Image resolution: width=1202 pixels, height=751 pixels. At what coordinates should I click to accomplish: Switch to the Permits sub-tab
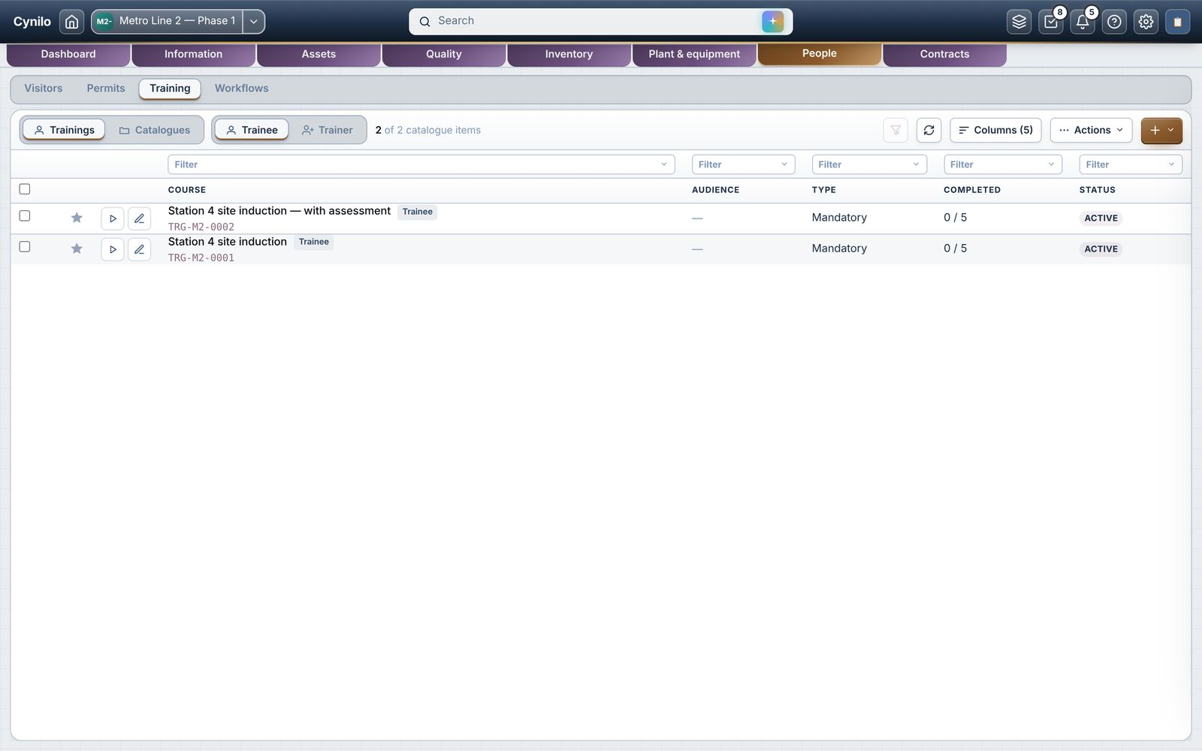[x=106, y=89]
